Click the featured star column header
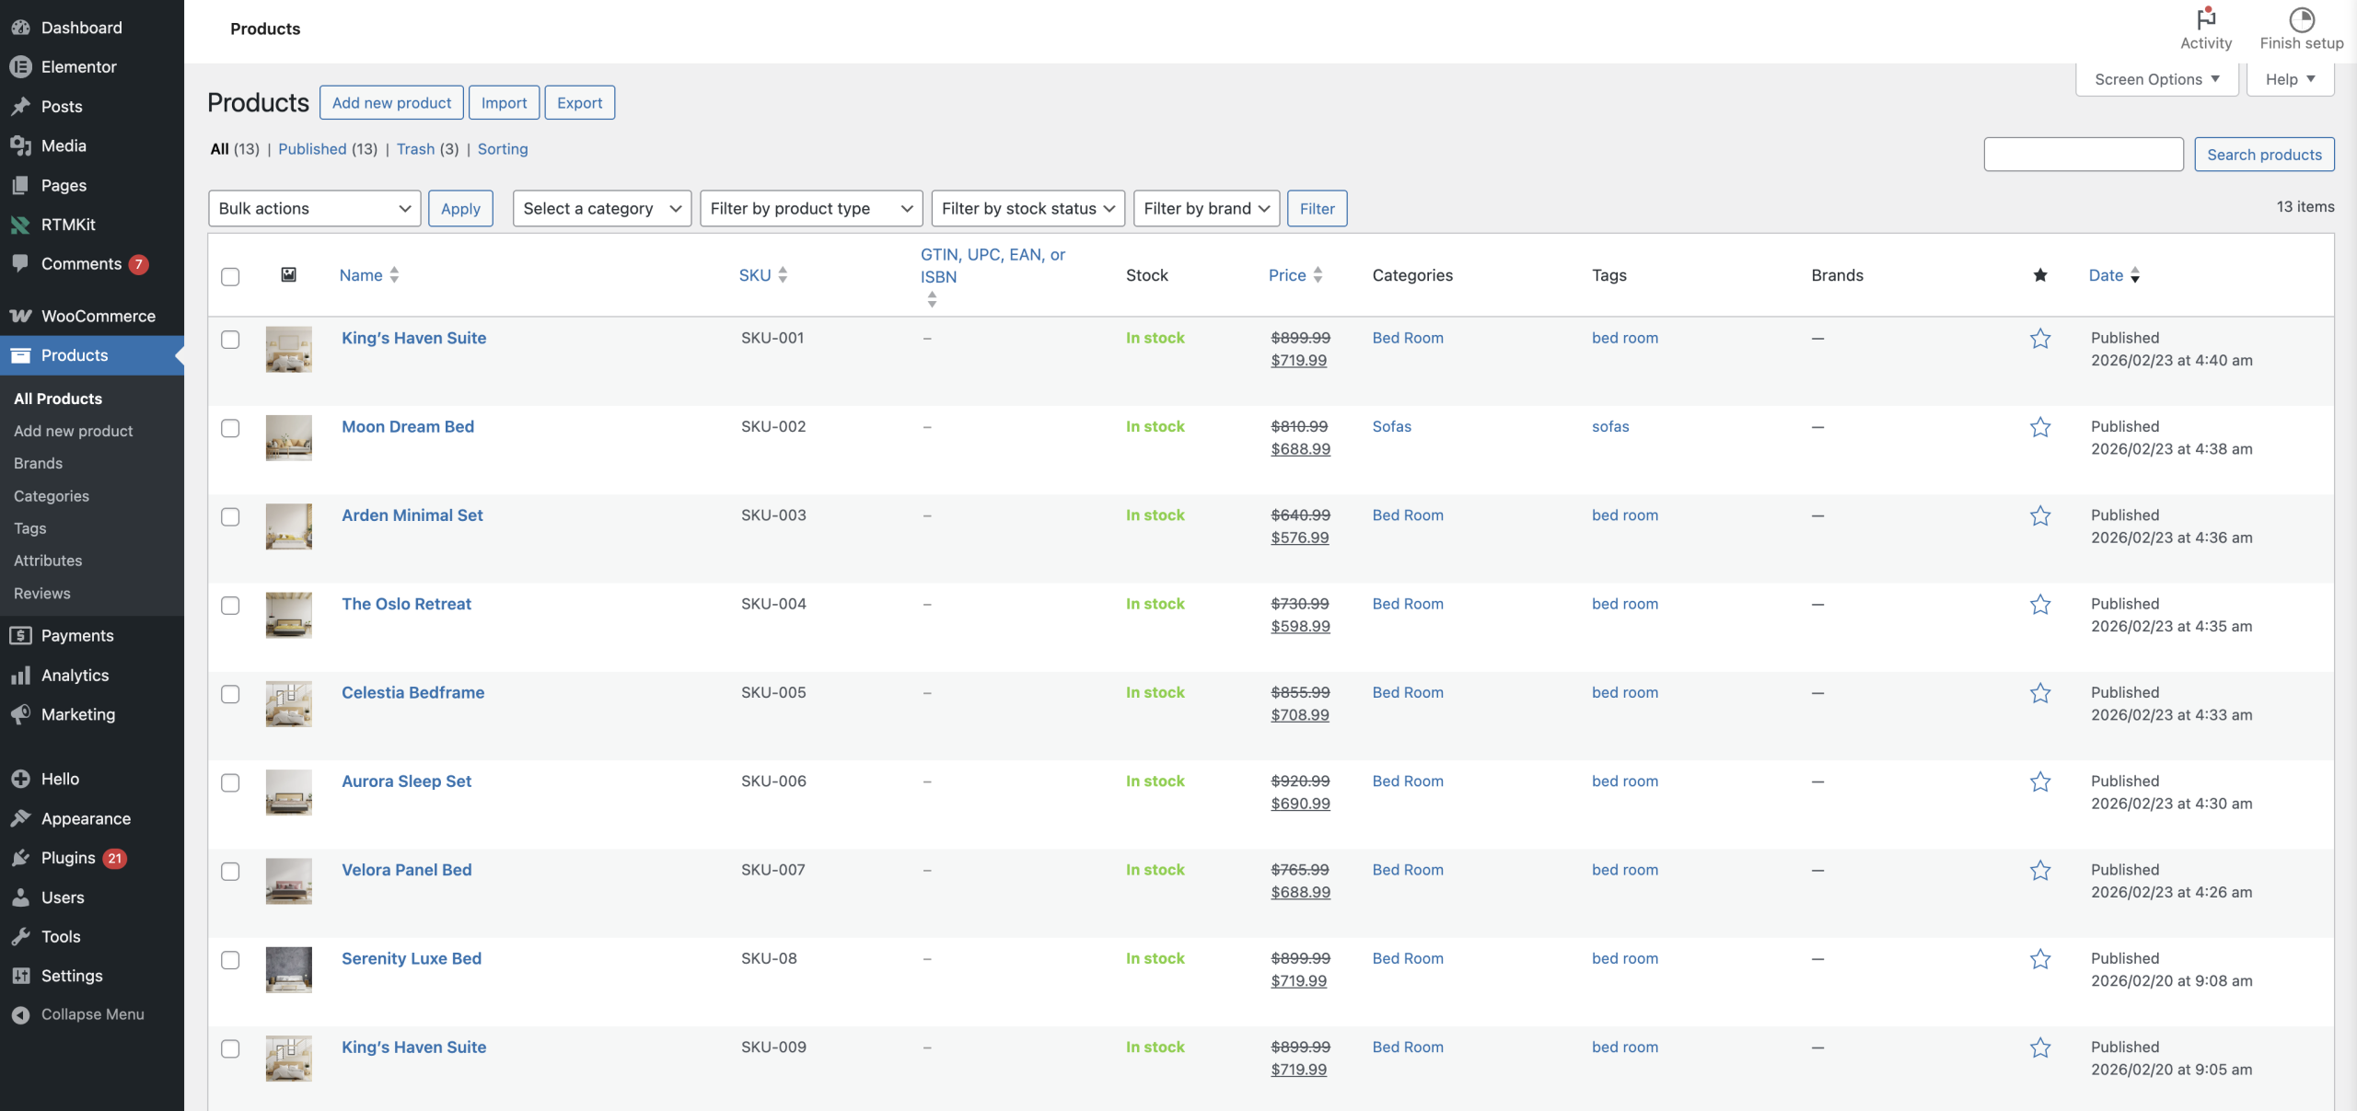The height and width of the screenshot is (1111, 2357). (2040, 275)
